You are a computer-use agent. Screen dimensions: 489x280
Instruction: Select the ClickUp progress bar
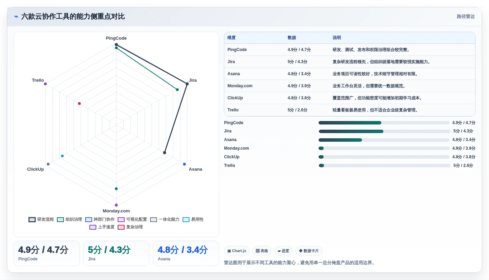(x=384, y=157)
